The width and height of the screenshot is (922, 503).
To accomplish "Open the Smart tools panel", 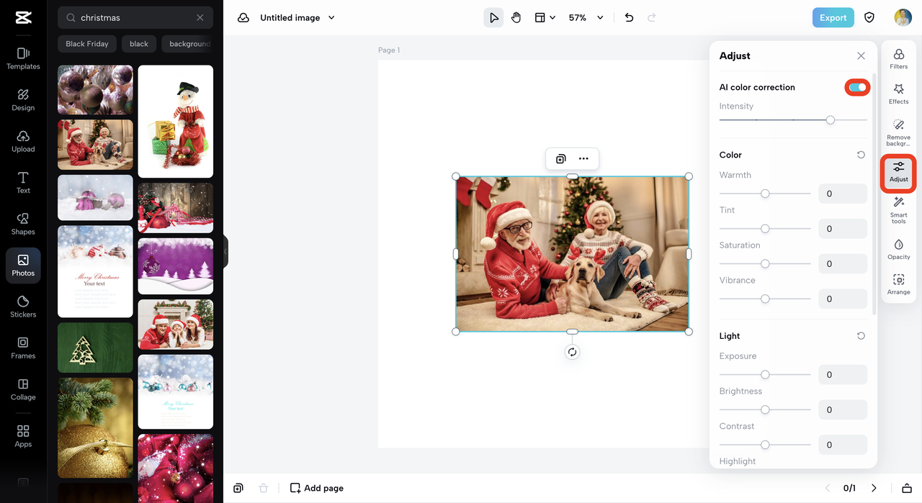I will coord(898,210).
